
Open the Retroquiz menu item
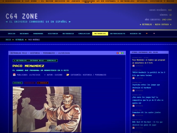(68, 33)
